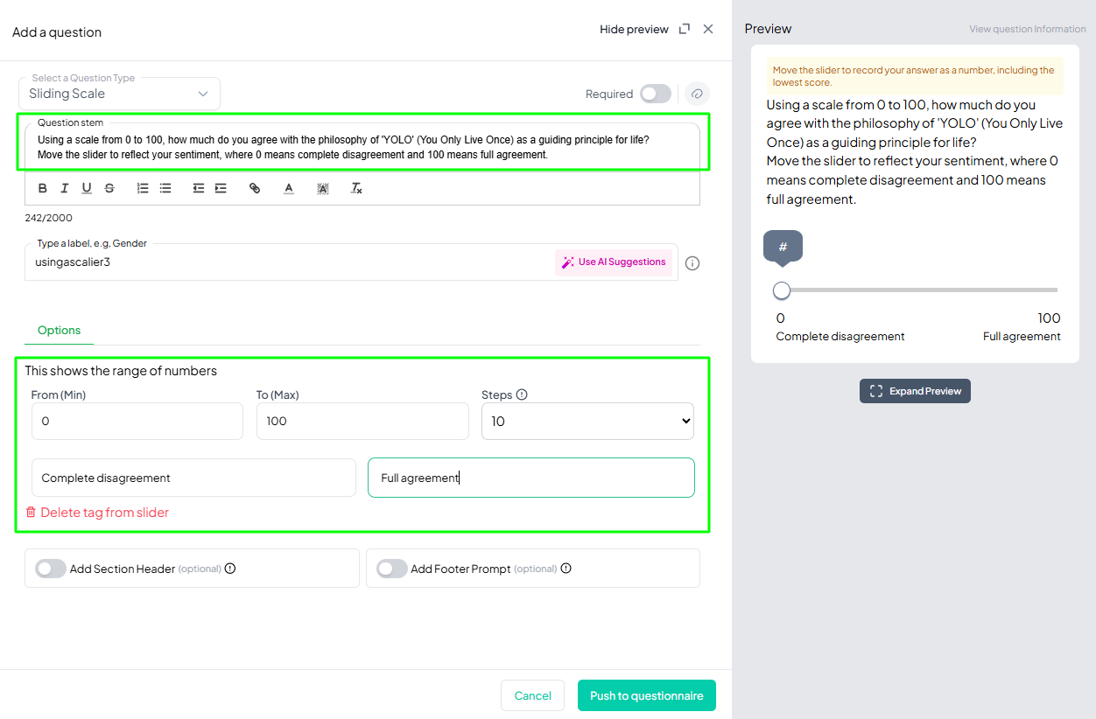Pop out the preview window icon
Image resolution: width=1096 pixels, height=719 pixels.
click(x=685, y=29)
